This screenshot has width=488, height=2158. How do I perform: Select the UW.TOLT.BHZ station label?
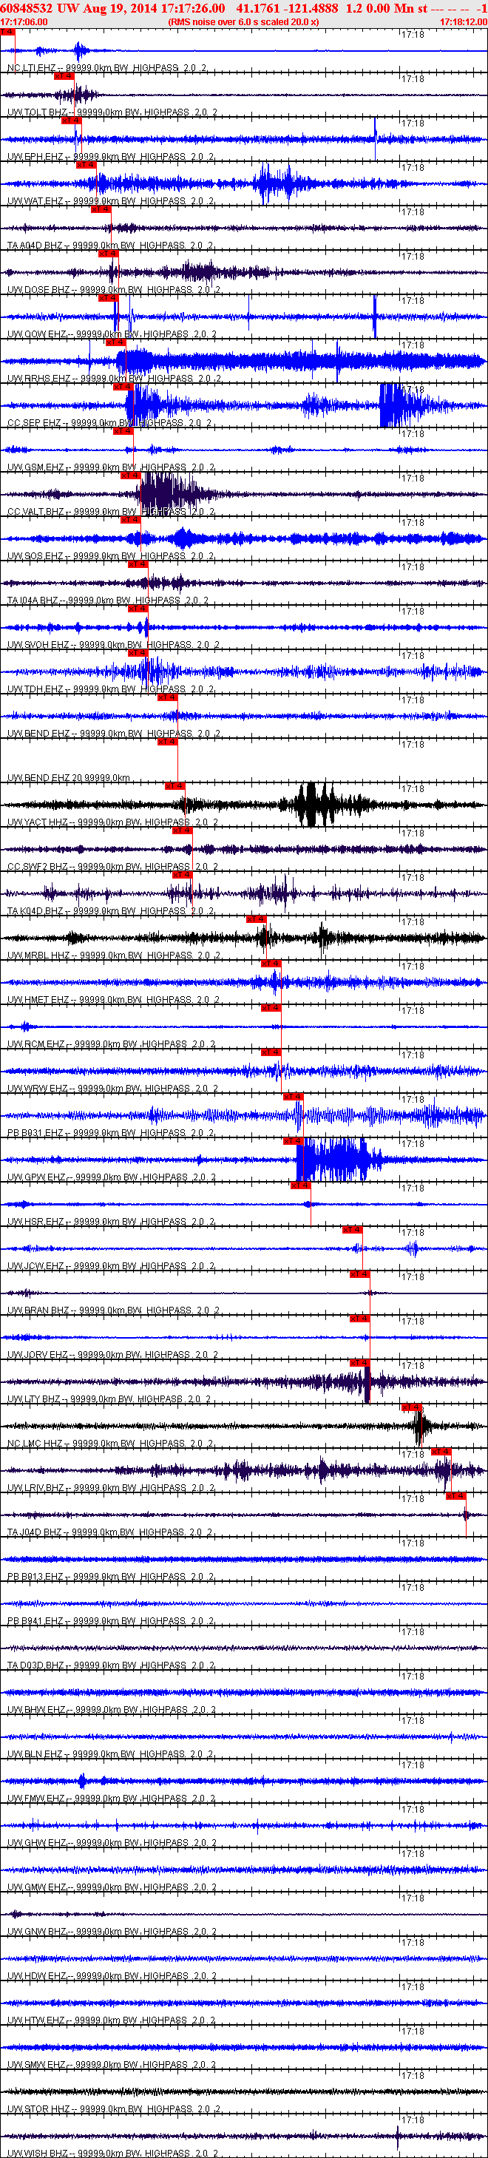(112, 112)
